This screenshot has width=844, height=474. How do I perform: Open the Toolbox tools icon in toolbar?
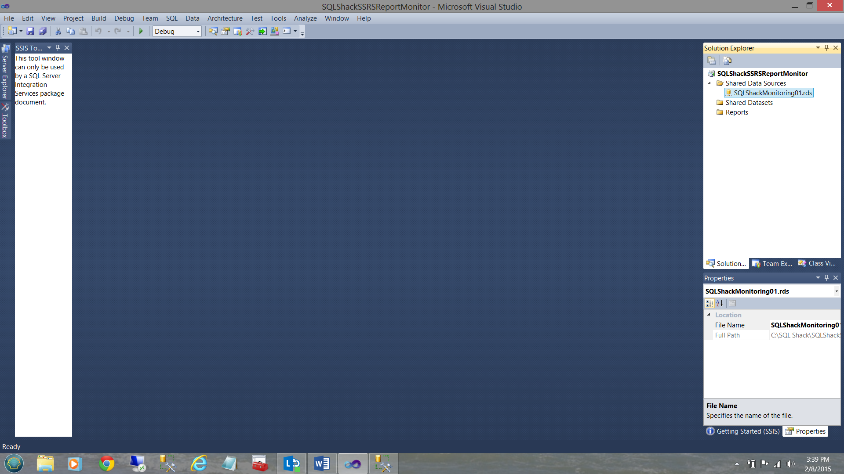click(250, 31)
